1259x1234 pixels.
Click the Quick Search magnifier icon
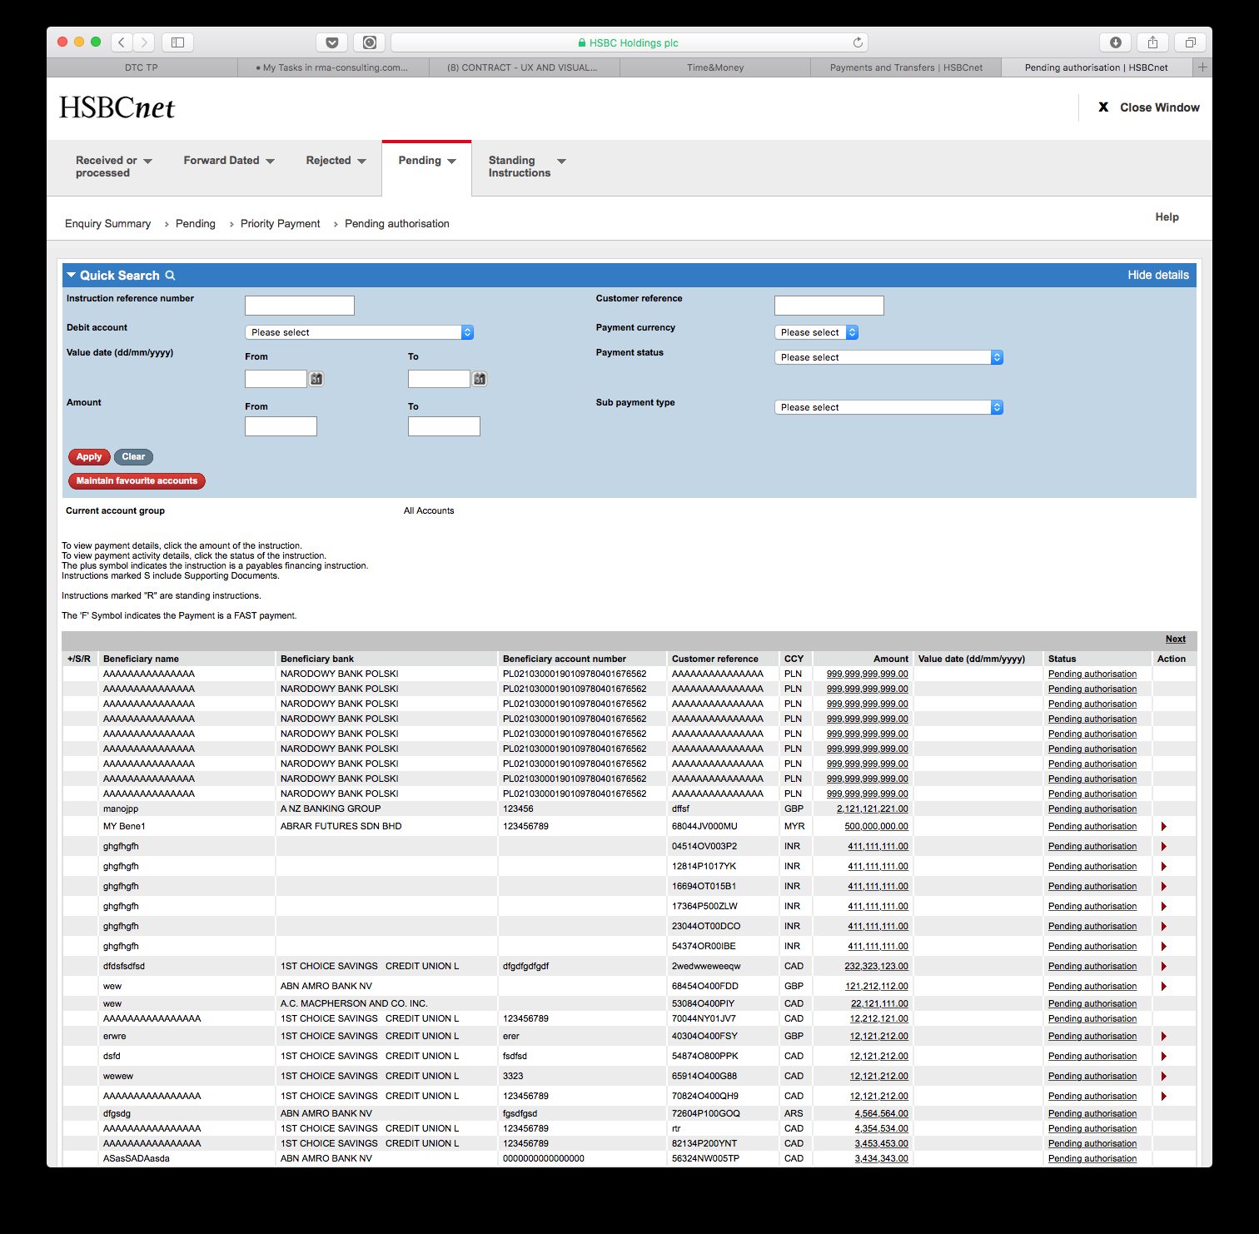coord(170,276)
